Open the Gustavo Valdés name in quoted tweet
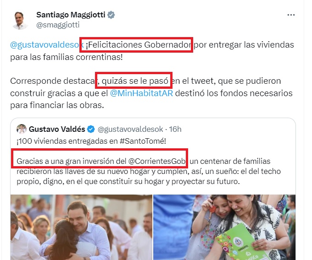Screen dimensions: 312x260 [x=57, y=129]
